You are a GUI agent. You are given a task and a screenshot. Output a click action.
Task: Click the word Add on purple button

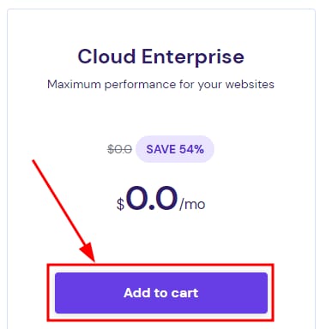pyautogui.click(x=137, y=293)
